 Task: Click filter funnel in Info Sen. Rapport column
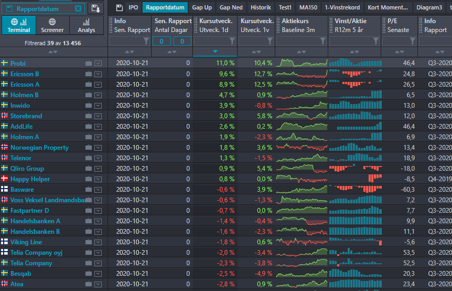[146, 41]
